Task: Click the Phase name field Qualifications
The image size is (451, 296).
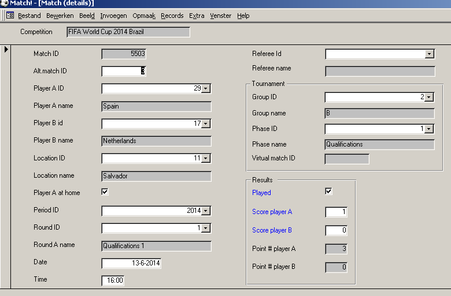Action: click(379, 144)
